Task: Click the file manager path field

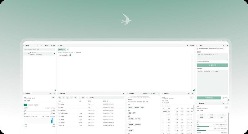Action: coord(107,97)
